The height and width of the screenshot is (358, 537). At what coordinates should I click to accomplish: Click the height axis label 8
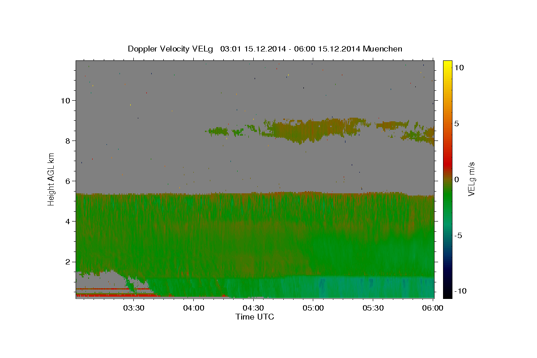click(68, 141)
